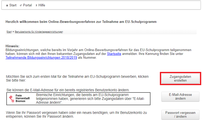
Task: Click the 'Wenn Sie Ihr Passwort vergessen' text
Action: [76, 115]
